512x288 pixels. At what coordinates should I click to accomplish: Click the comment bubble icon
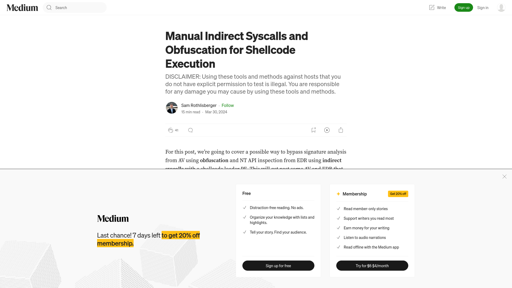point(190,130)
